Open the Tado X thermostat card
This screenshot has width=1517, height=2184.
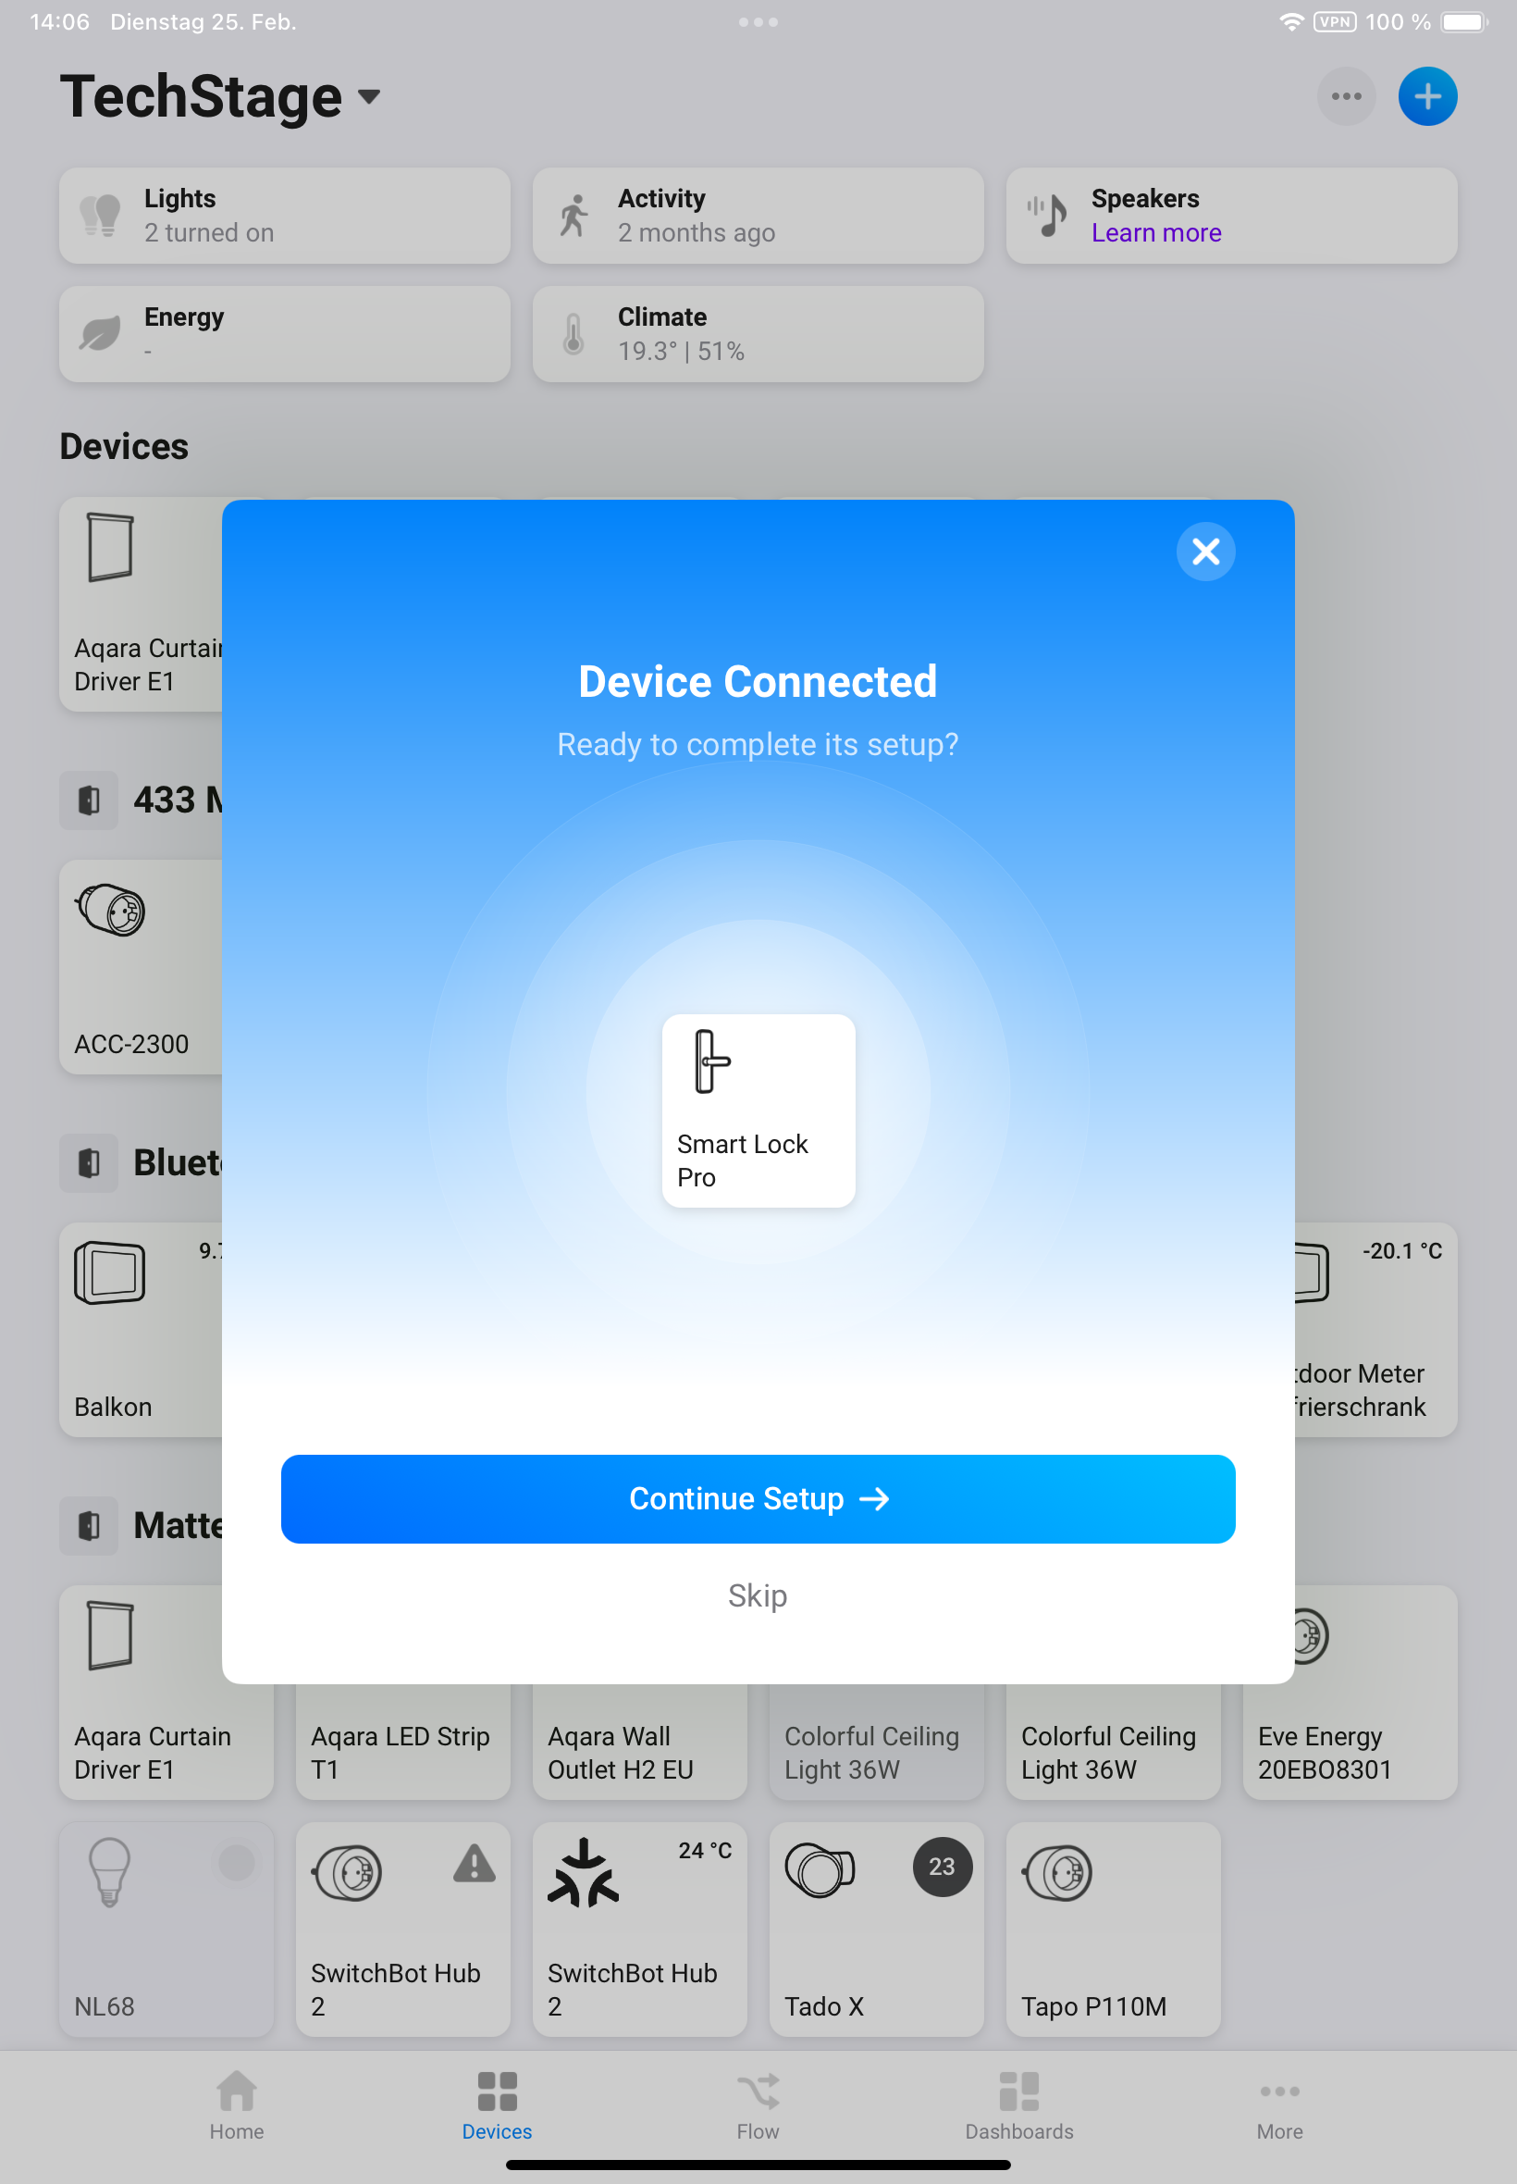point(876,1929)
